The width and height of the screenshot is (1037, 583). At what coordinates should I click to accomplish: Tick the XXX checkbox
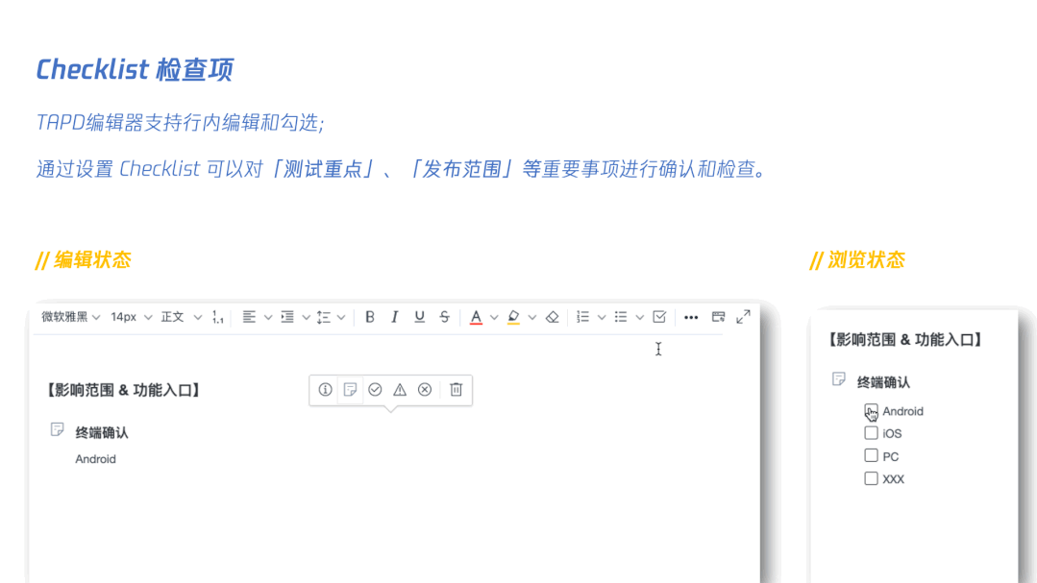click(871, 478)
